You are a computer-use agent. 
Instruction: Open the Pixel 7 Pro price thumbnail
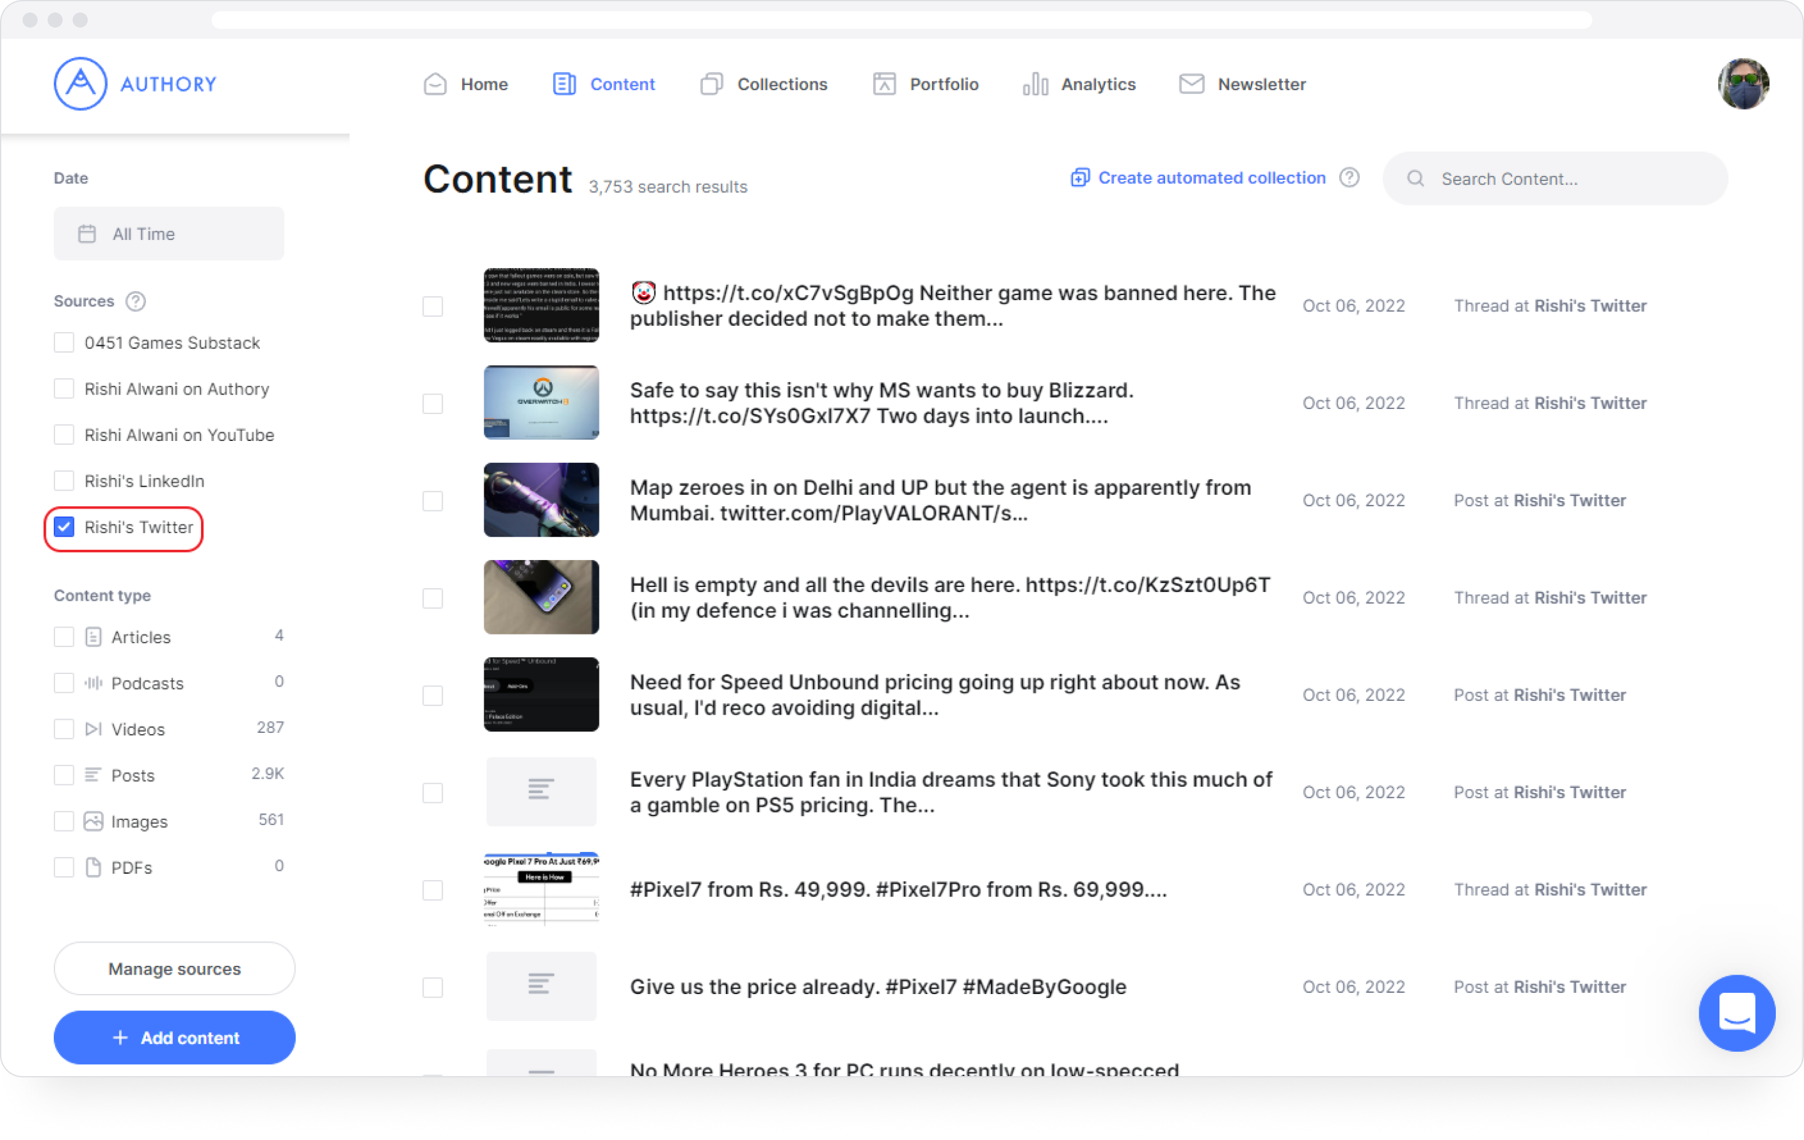(x=541, y=889)
